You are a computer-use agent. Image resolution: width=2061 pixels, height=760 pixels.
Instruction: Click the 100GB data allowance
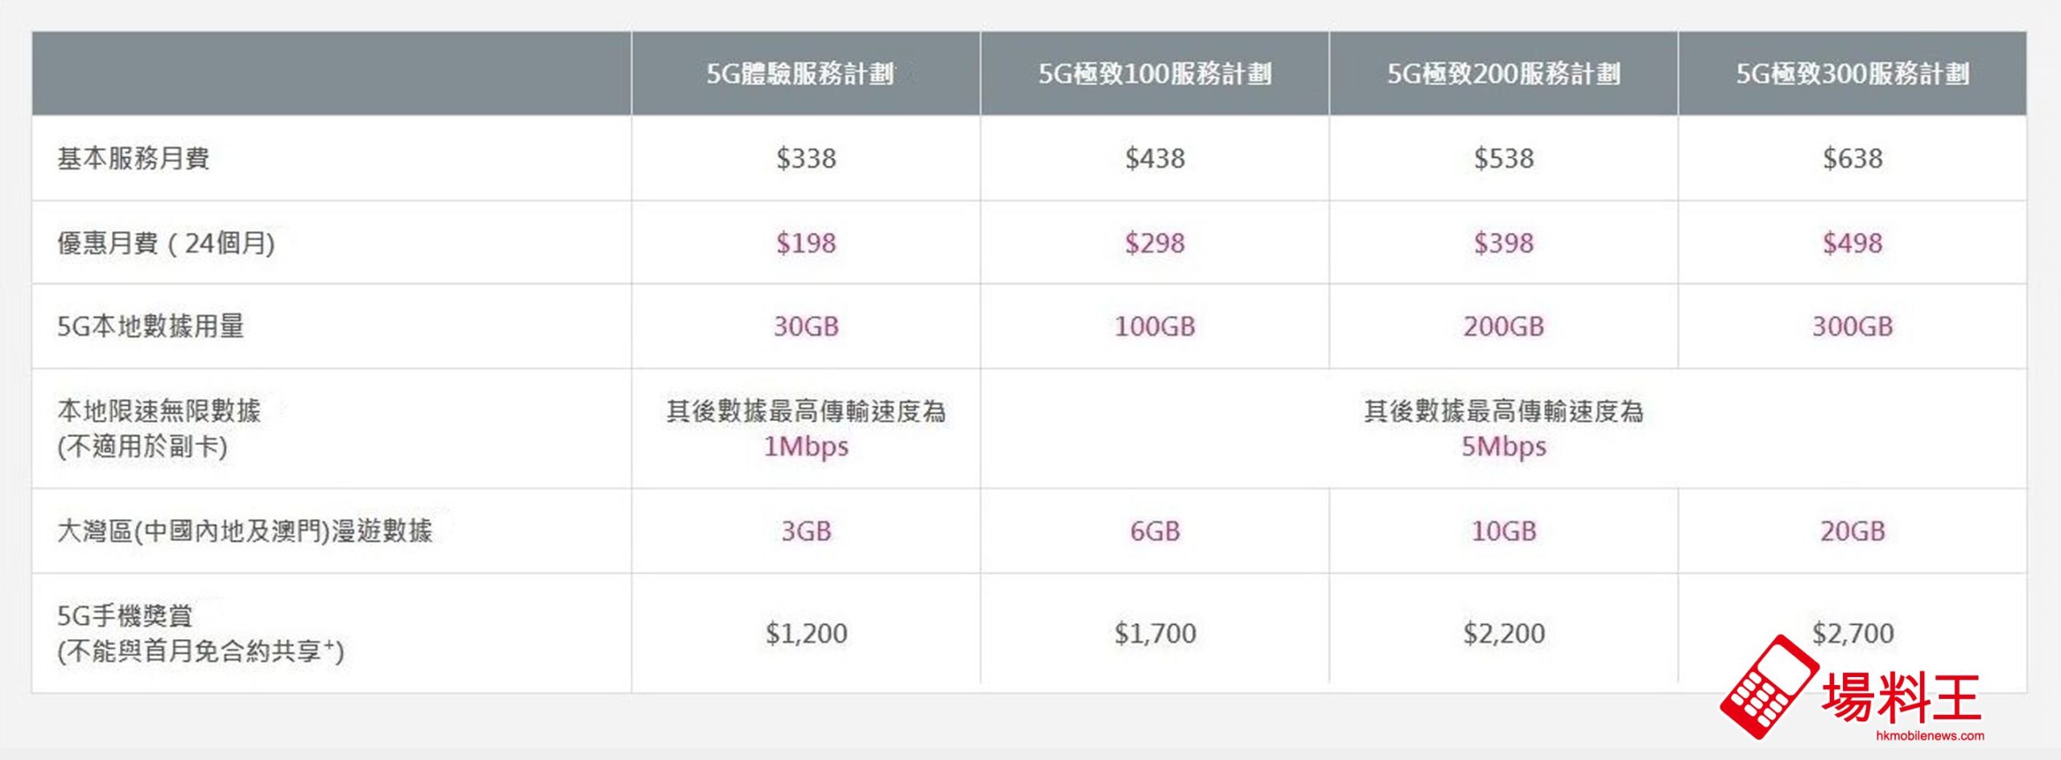coord(1154,327)
